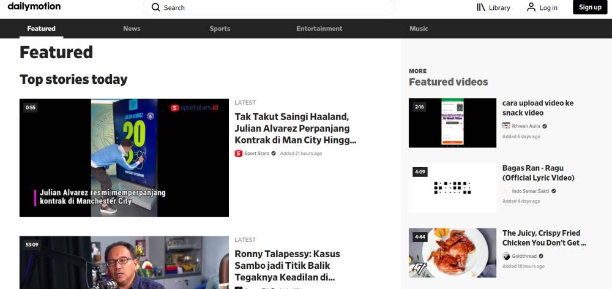This screenshot has width=612, height=289.
Task: Click the Sport Stars channel avatar
Action: coord(239,154)
